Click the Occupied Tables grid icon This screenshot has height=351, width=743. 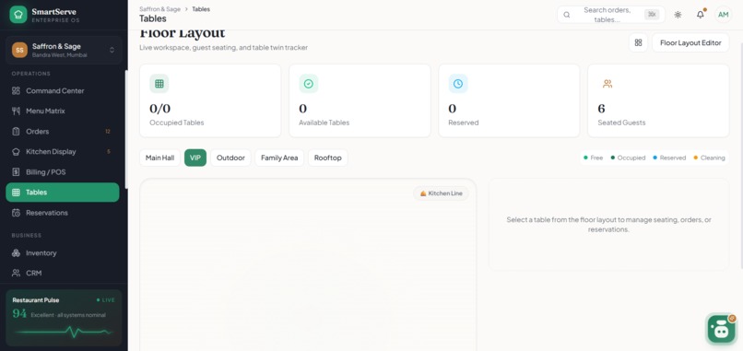(159, 84)
